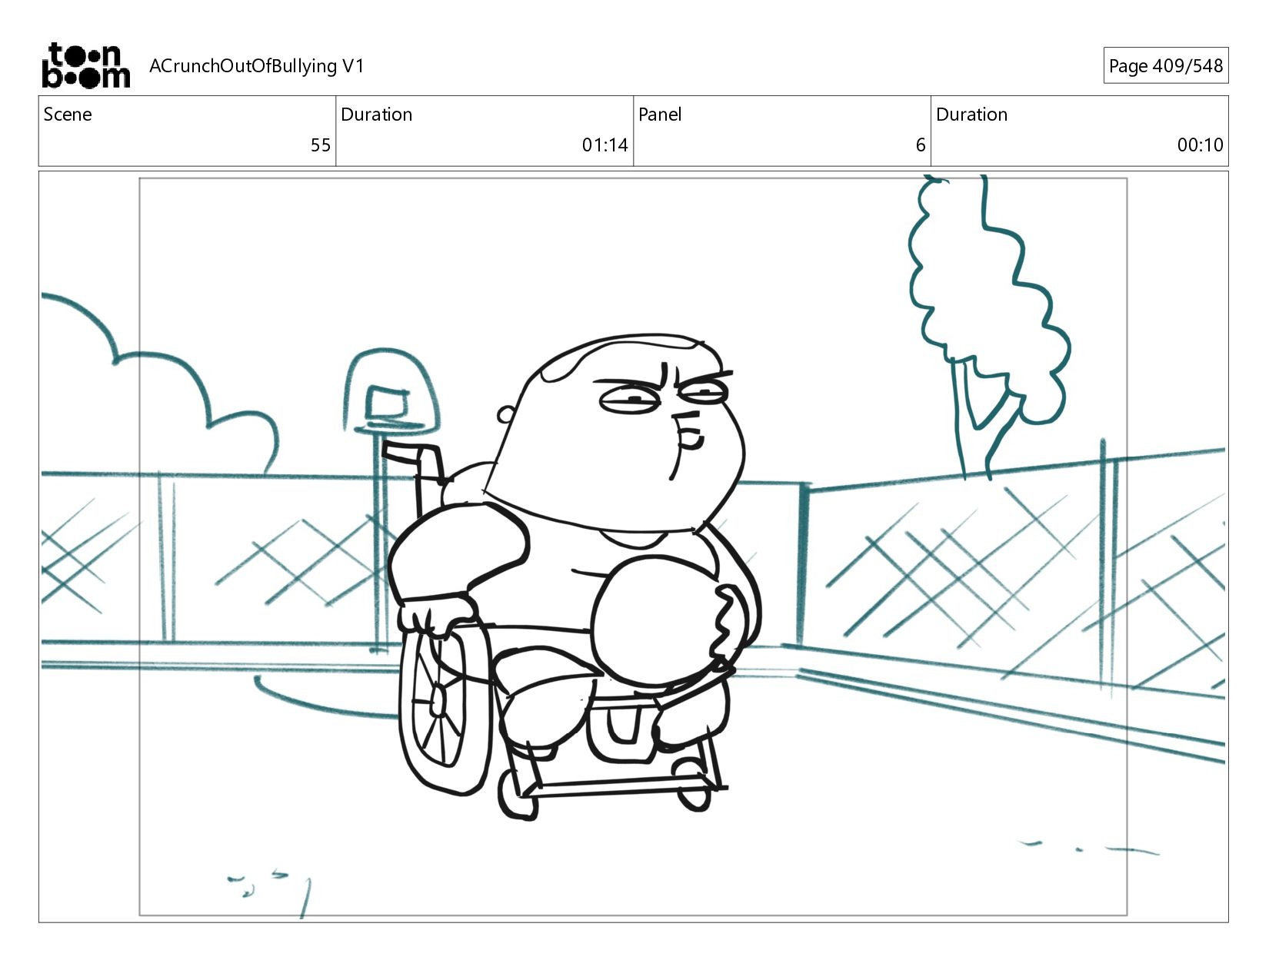This screenshot has width=1269, height=980.
Task: Click scene duration value '01:14'
Action: (605, 145)
